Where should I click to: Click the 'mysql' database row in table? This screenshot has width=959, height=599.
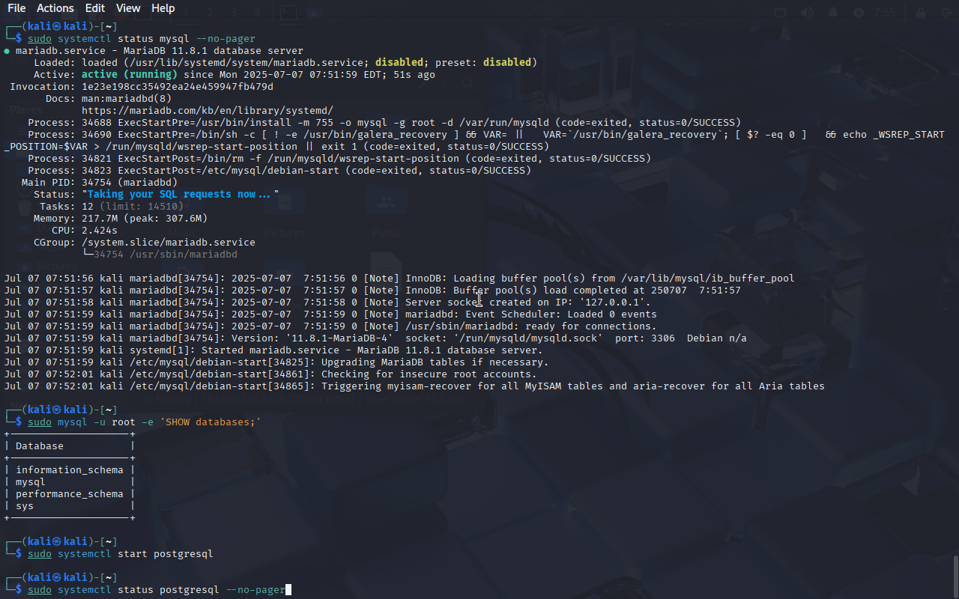(x=31, y=482)
